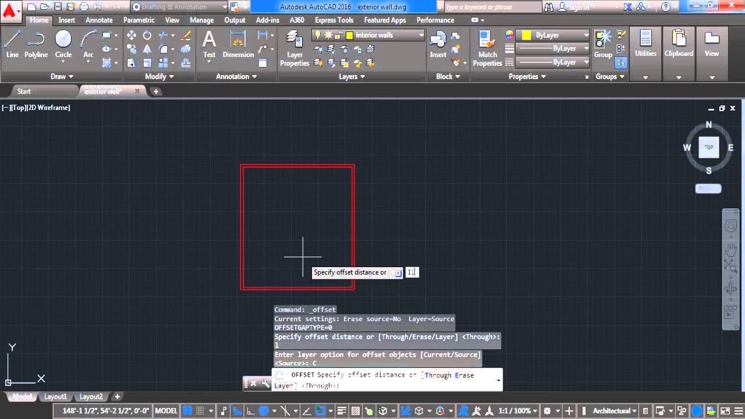The height and width of the screenshot is (419, 745).
Task: Select the Mirror tool
Action: click(147, 49)
